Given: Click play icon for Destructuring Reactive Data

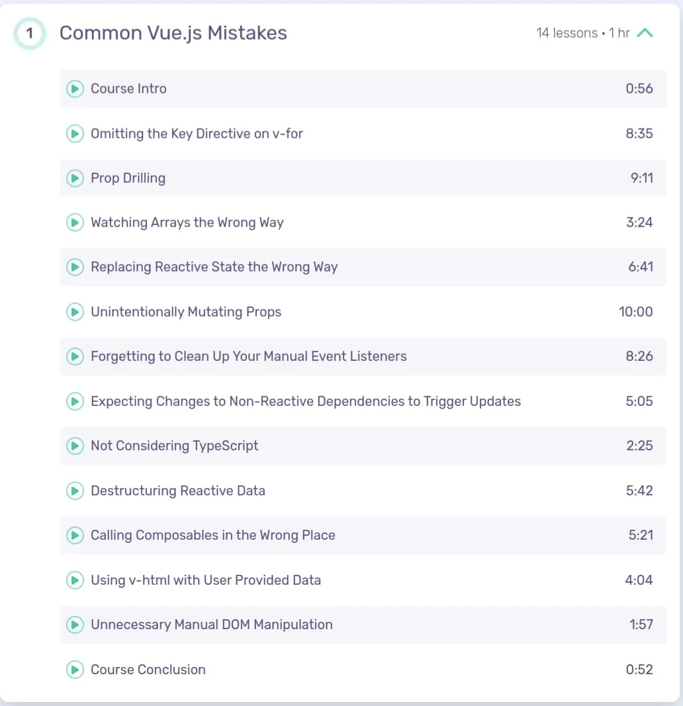Looking at the screenshot, I should coord(75,491).
